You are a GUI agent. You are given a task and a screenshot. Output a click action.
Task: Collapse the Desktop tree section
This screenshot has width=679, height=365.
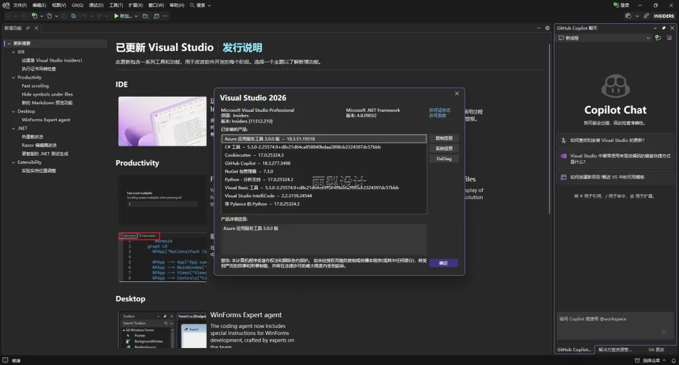click(x=13, y=111)
